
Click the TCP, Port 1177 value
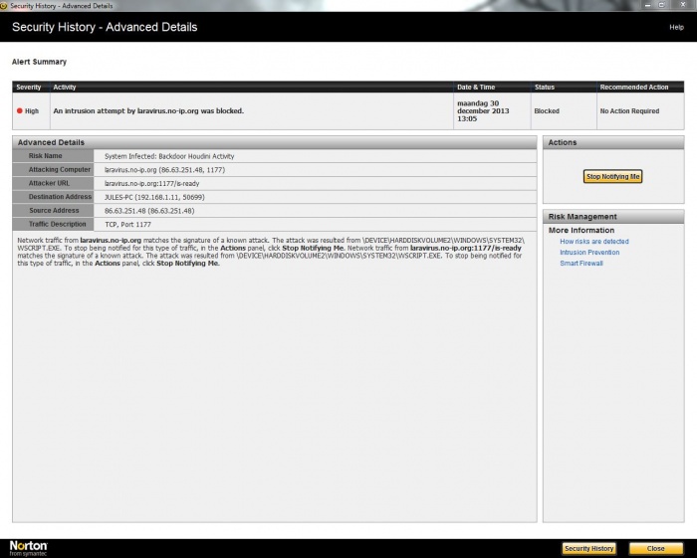[128, 225]
